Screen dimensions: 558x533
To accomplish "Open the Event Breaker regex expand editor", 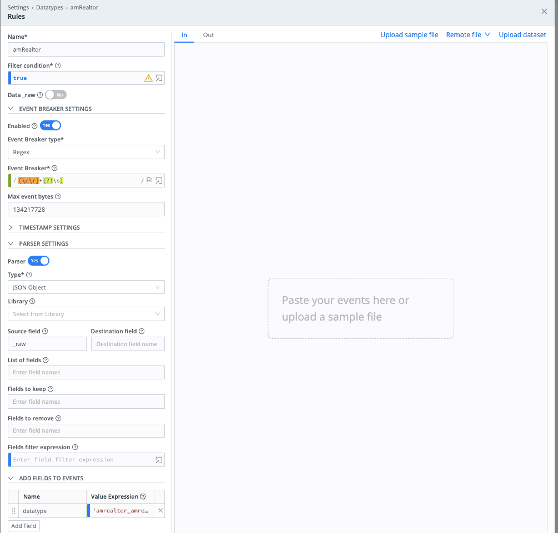I will (159, 180).
